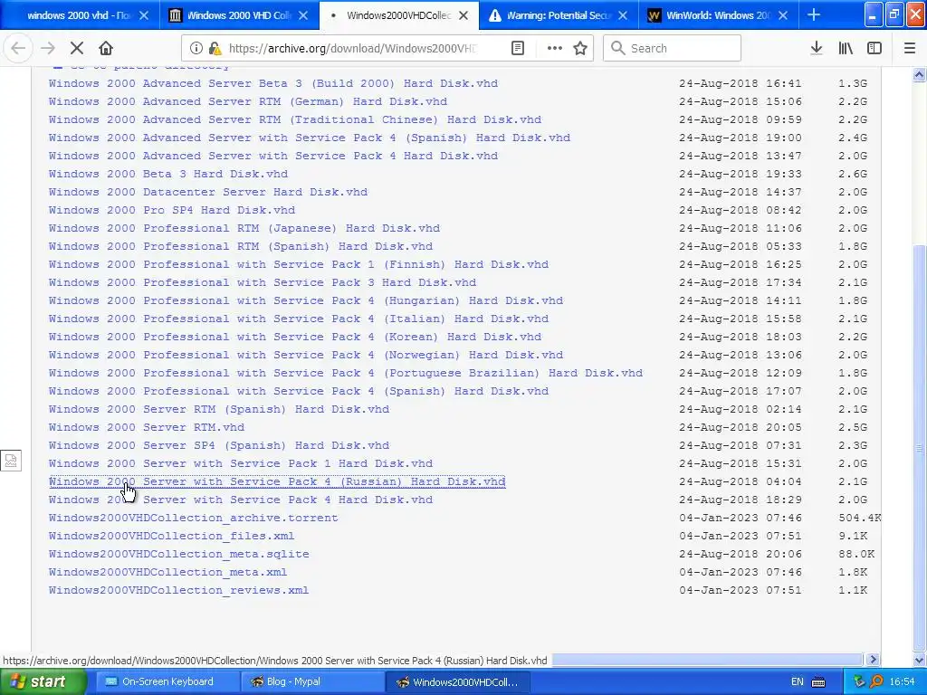Open 'Blog - Mypal' taskbar window
This screenshot has height=695, width=927.
click(312, 681)
